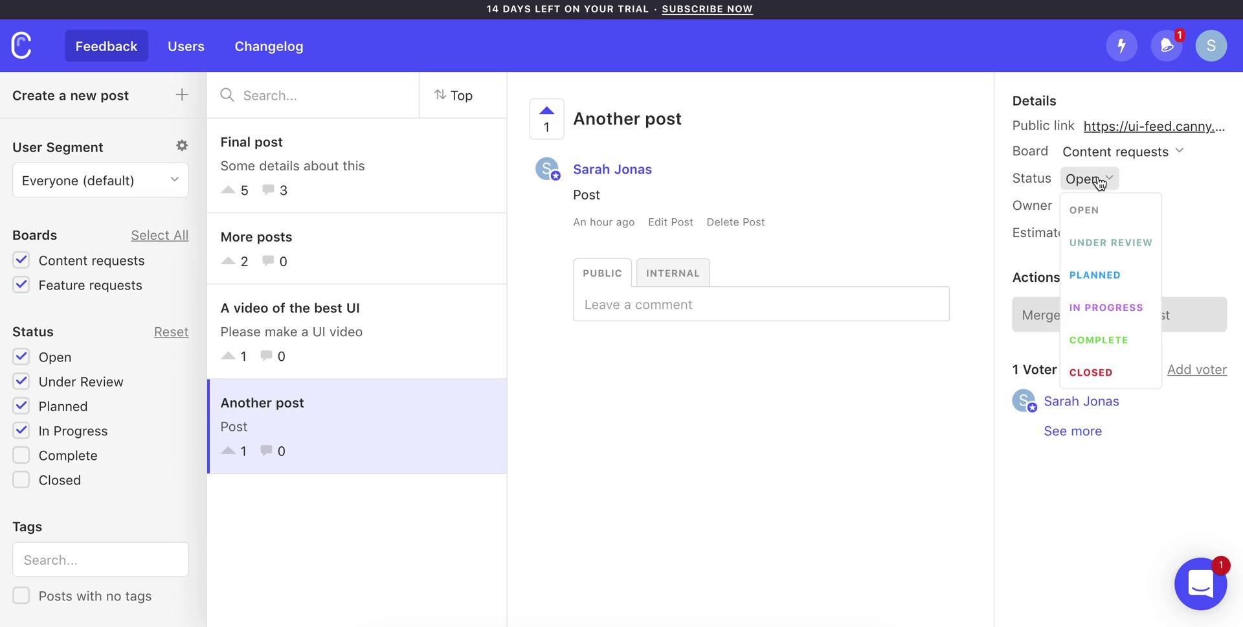Screen dimensions: 1243x627
Task: Click Sarah Jonas author avatar
Action: (x=548, y=169)
